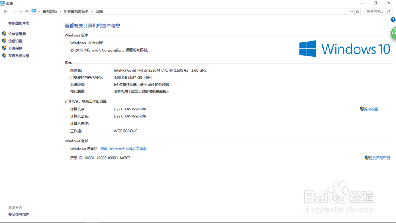396x223 pixels.
Task: Open recent locations dropdown arrow
Action: [21, 12]
